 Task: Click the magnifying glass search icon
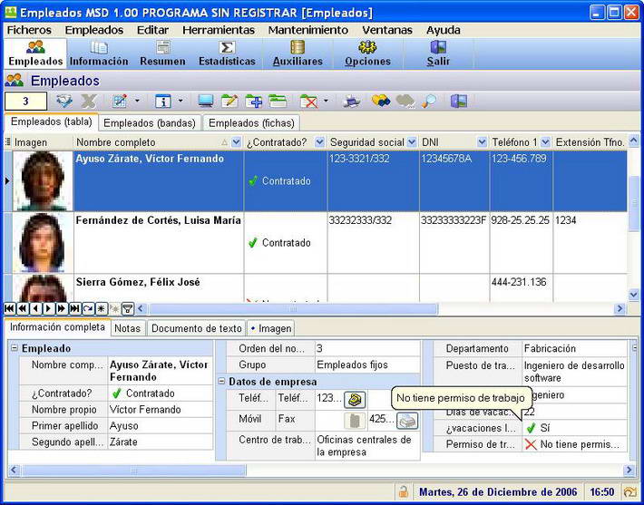pos(429,101)
